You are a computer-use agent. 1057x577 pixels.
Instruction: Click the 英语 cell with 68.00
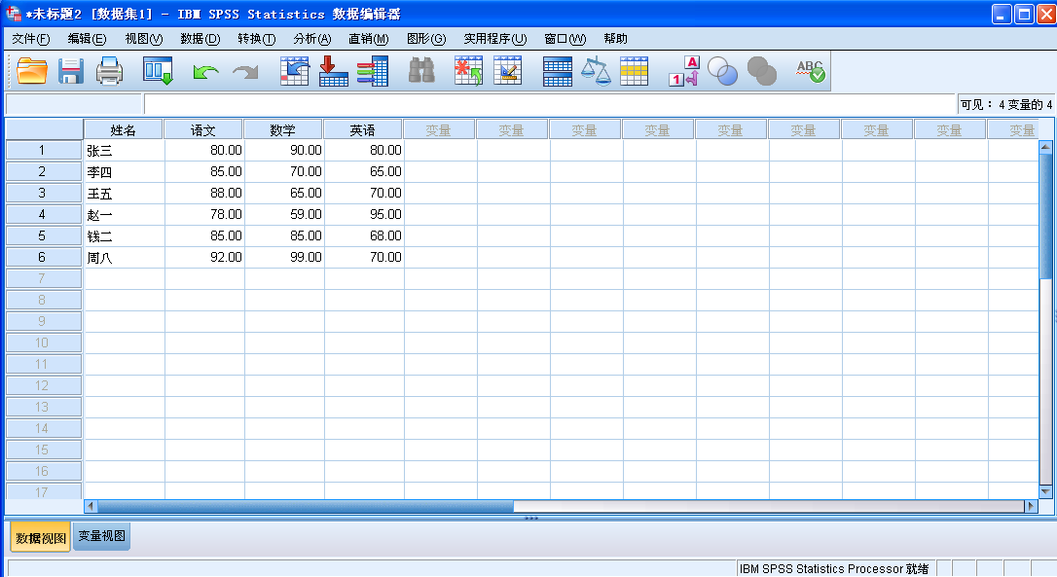click(x=364, y=235)
